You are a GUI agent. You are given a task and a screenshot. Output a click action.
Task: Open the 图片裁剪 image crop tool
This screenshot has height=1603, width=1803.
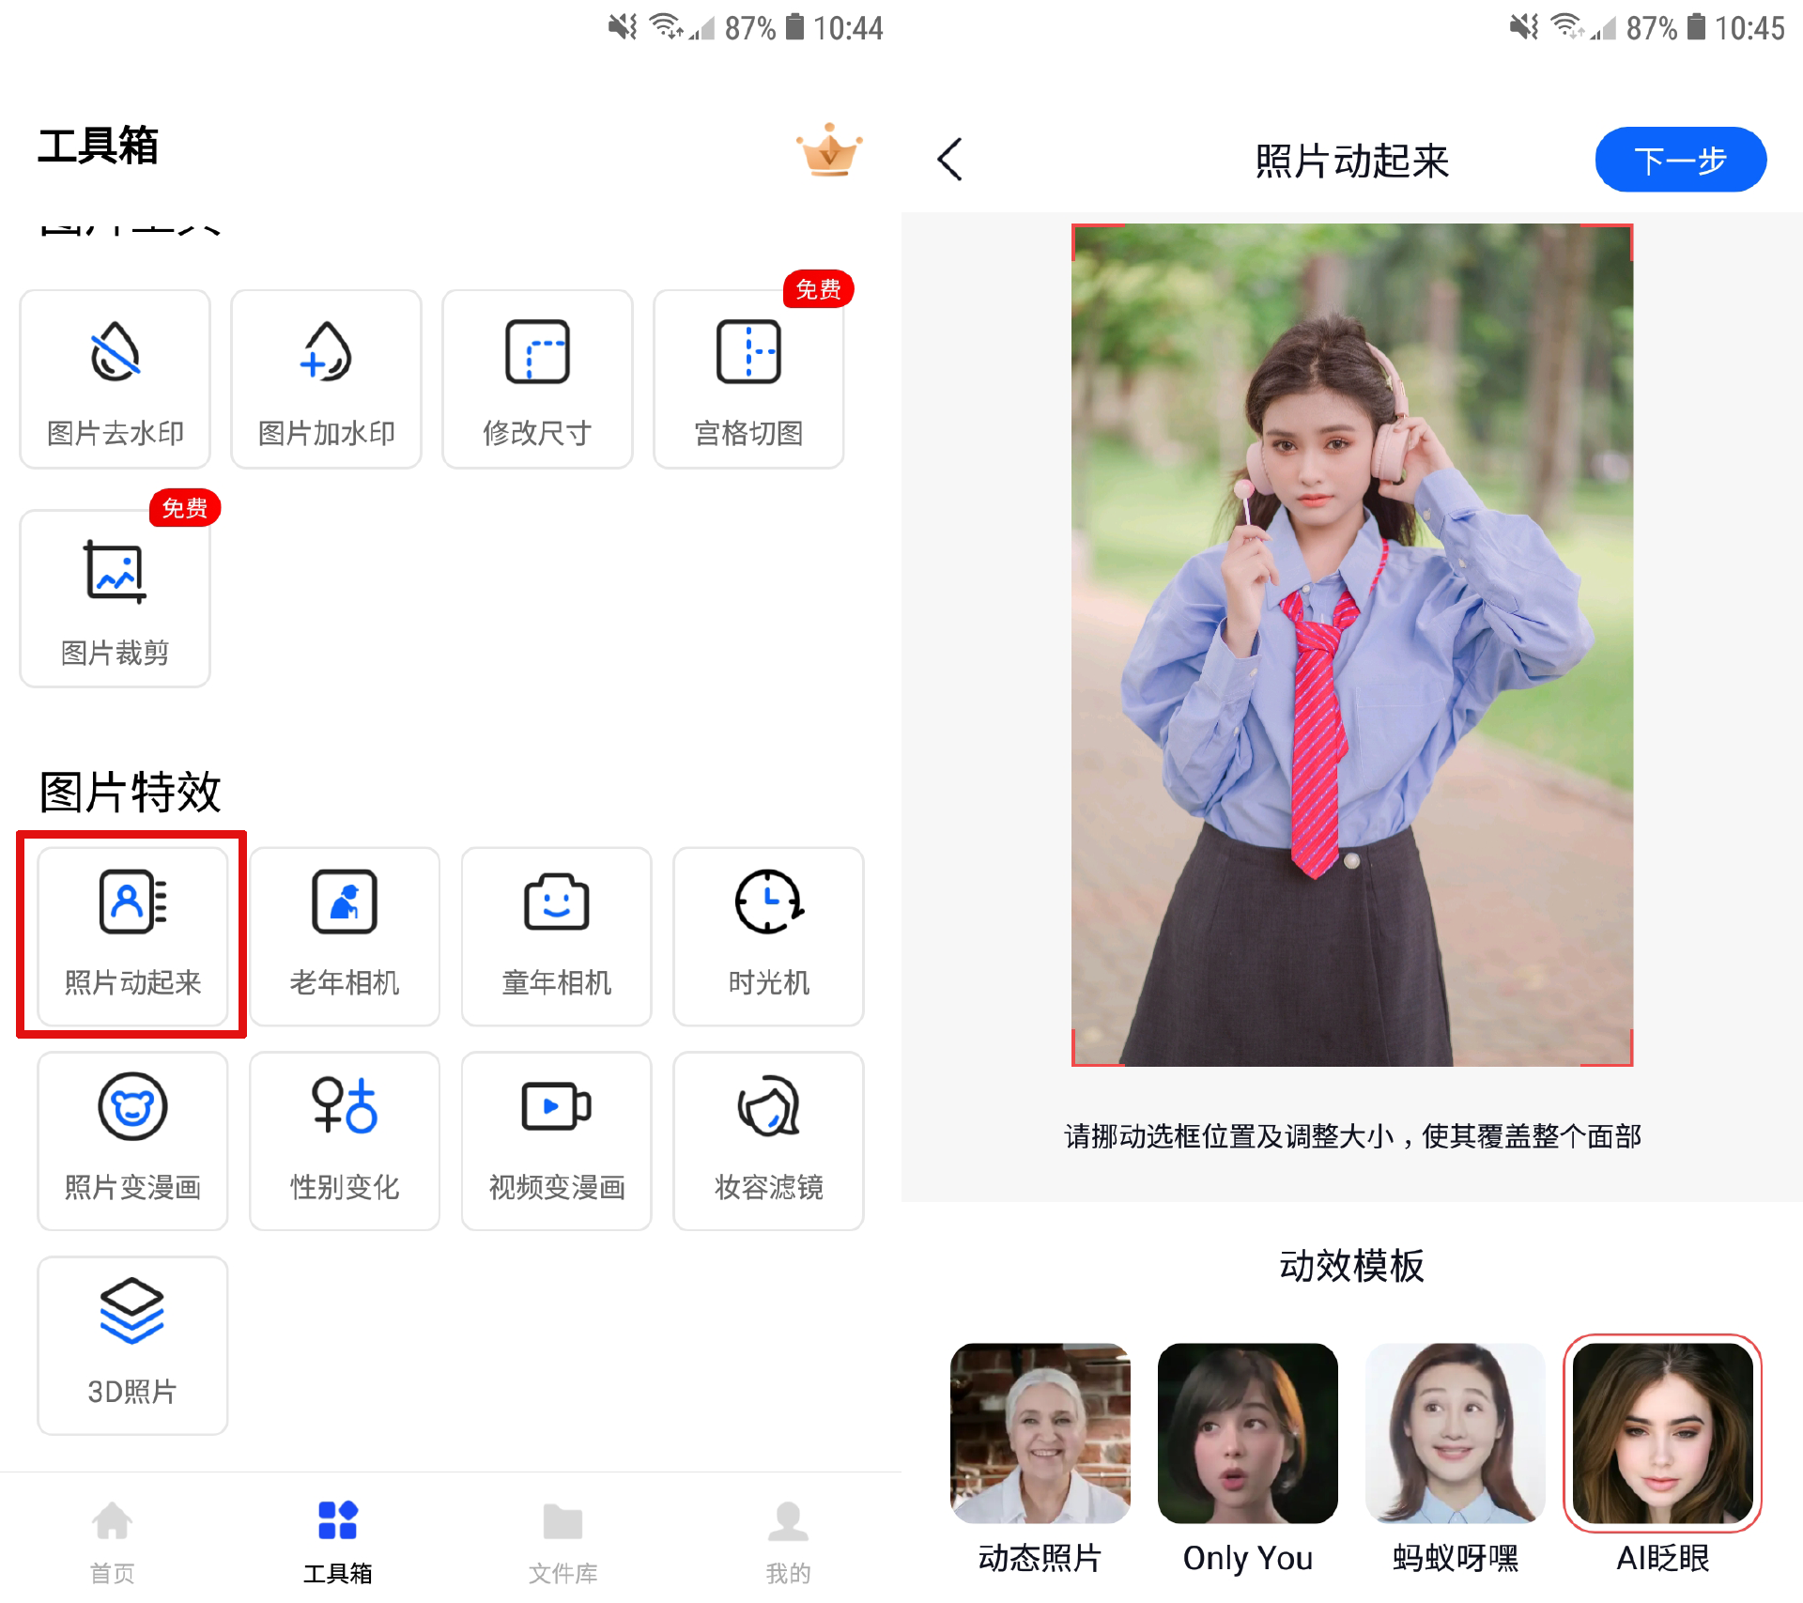(115, 598)
